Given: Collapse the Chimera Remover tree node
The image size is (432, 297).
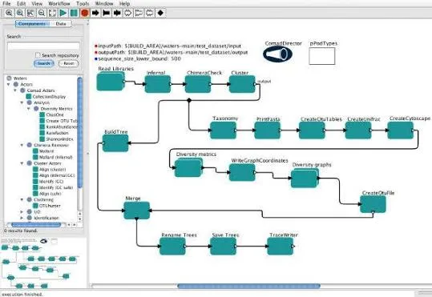Looking at the screenshot, I should [22, 145].
